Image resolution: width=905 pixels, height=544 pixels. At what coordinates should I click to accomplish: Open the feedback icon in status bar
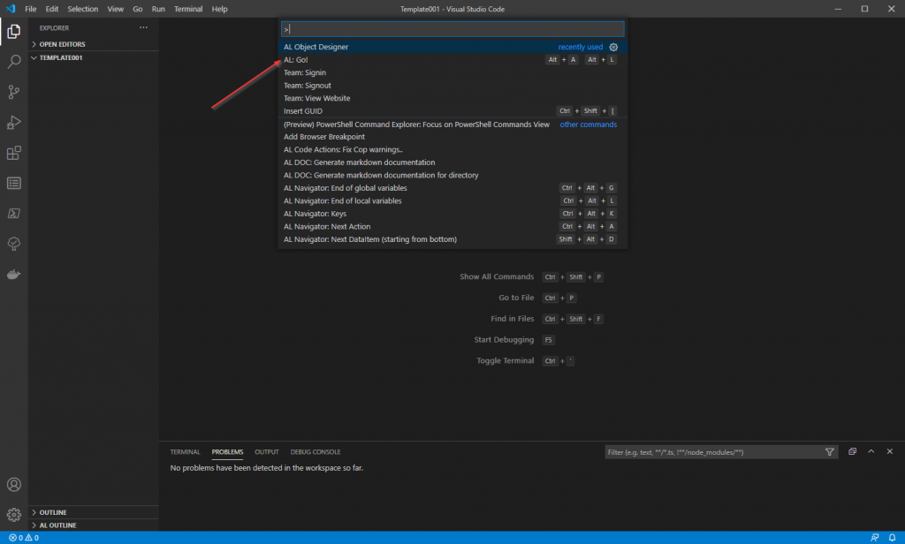pyautogui.click(x=874, y=538)
